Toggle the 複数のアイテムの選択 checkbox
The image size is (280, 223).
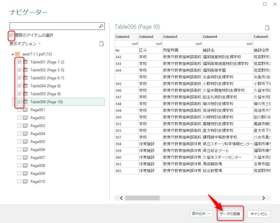[x=12, y=35]
